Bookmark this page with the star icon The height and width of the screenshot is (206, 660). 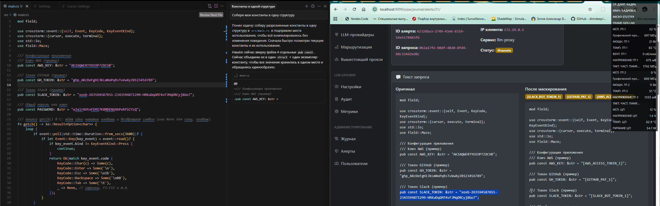[590, 9]
